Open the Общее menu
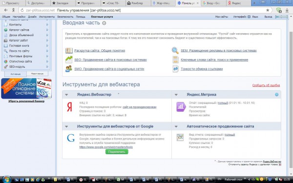Viewport: 293px width, 183px height. 6,17
